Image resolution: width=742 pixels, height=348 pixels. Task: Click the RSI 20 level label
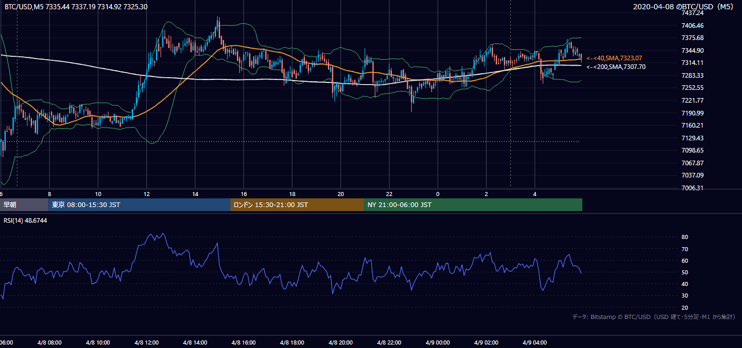(685, 307)
